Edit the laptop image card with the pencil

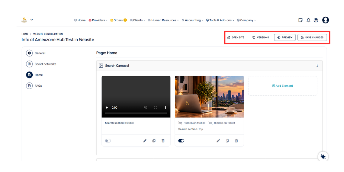click(218, 141)
